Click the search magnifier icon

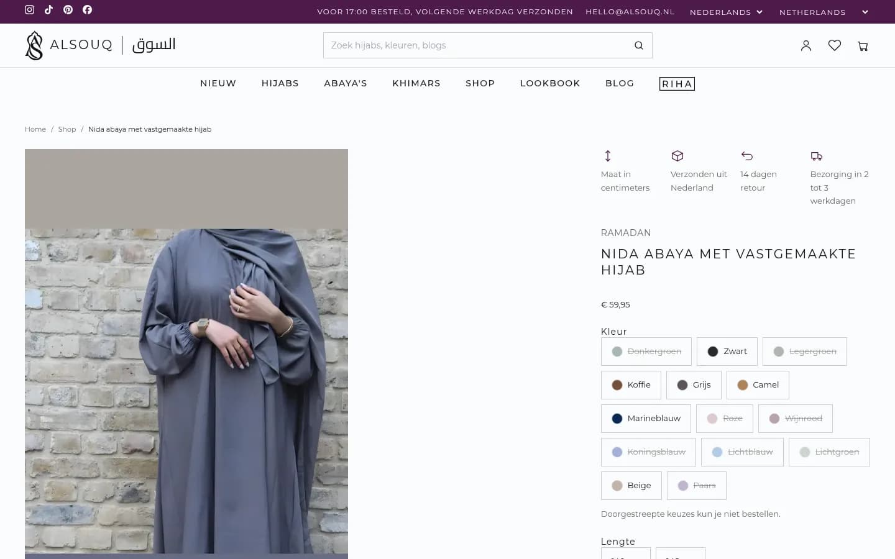click(638, 45)
